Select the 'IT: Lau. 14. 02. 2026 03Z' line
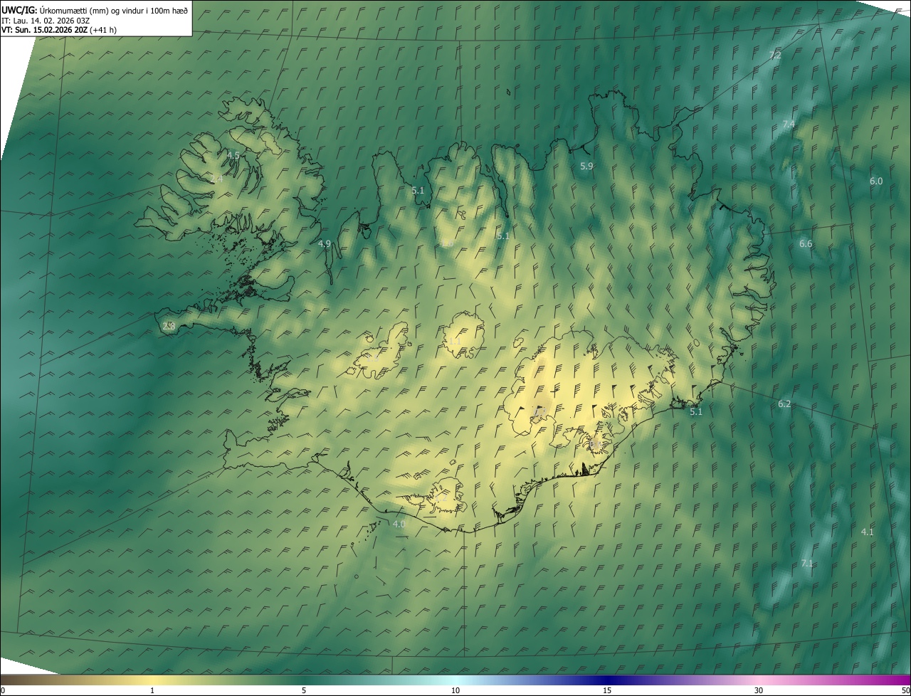The width and height of the screenshot is (911, 696). [46, 21]
